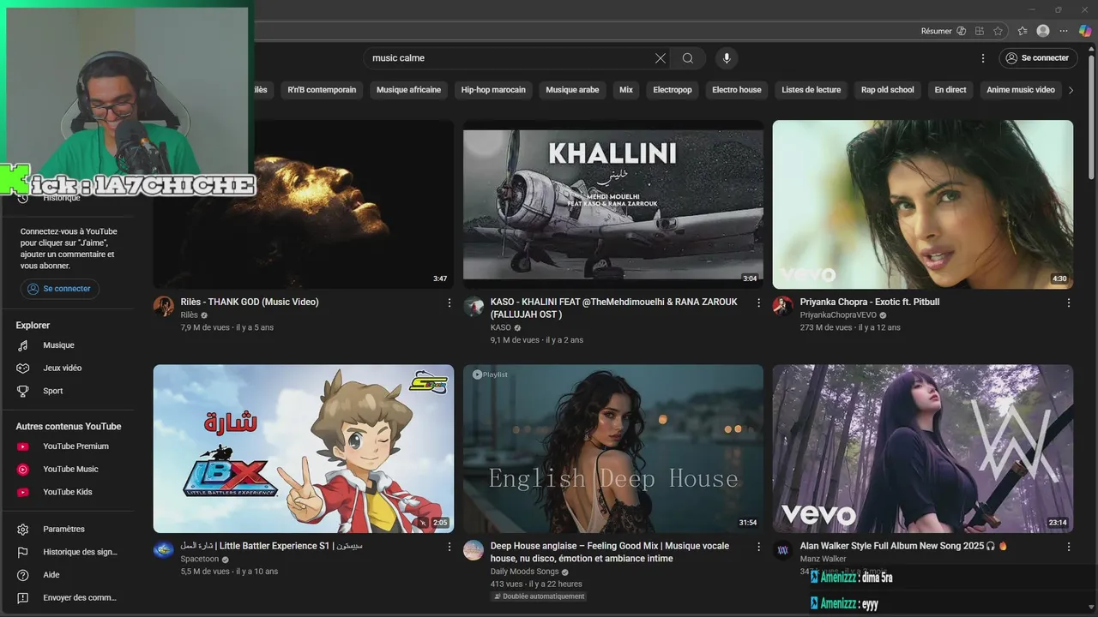Open the Edge profile avatar
Image resolution: width=1098 pixels, height=617 pixels.
click(1043, 31)
